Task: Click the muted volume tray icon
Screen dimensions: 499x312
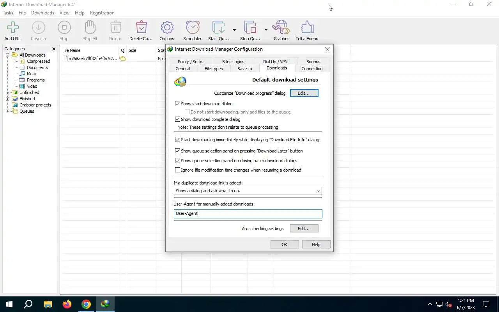Action: [449, 305]
